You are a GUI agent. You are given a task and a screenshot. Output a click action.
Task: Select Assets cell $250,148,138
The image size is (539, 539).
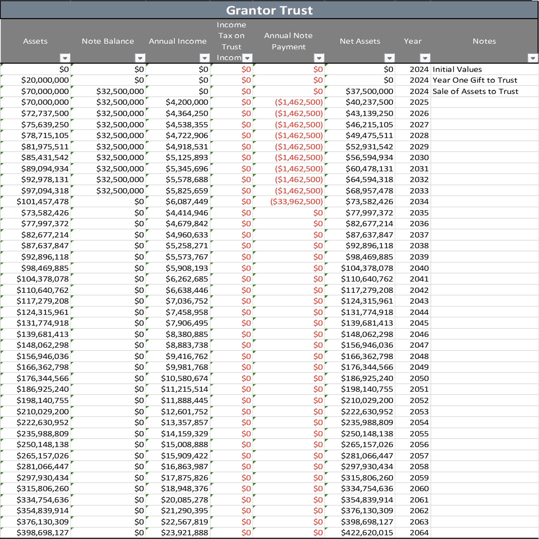coord(36,444)
